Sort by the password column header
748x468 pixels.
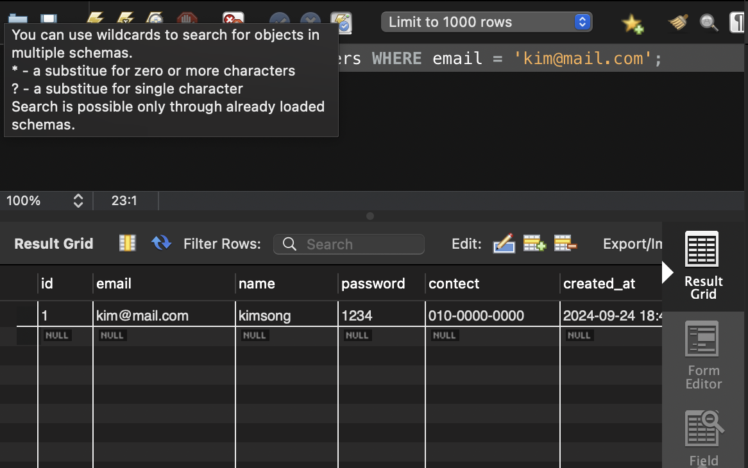(381, 283)
